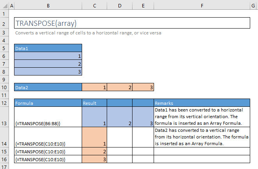
Task: Select result value 2 in row 15
Action: click(95, 151)
